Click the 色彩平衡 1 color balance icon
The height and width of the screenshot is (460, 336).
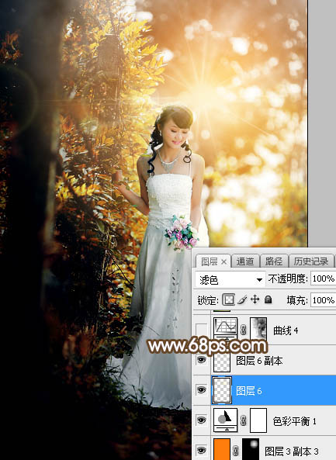[x=225, y=420]
